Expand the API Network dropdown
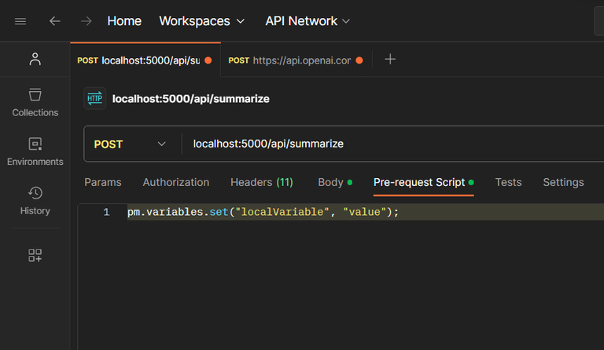This screenshot has height=350, width=604. (308, 21)
